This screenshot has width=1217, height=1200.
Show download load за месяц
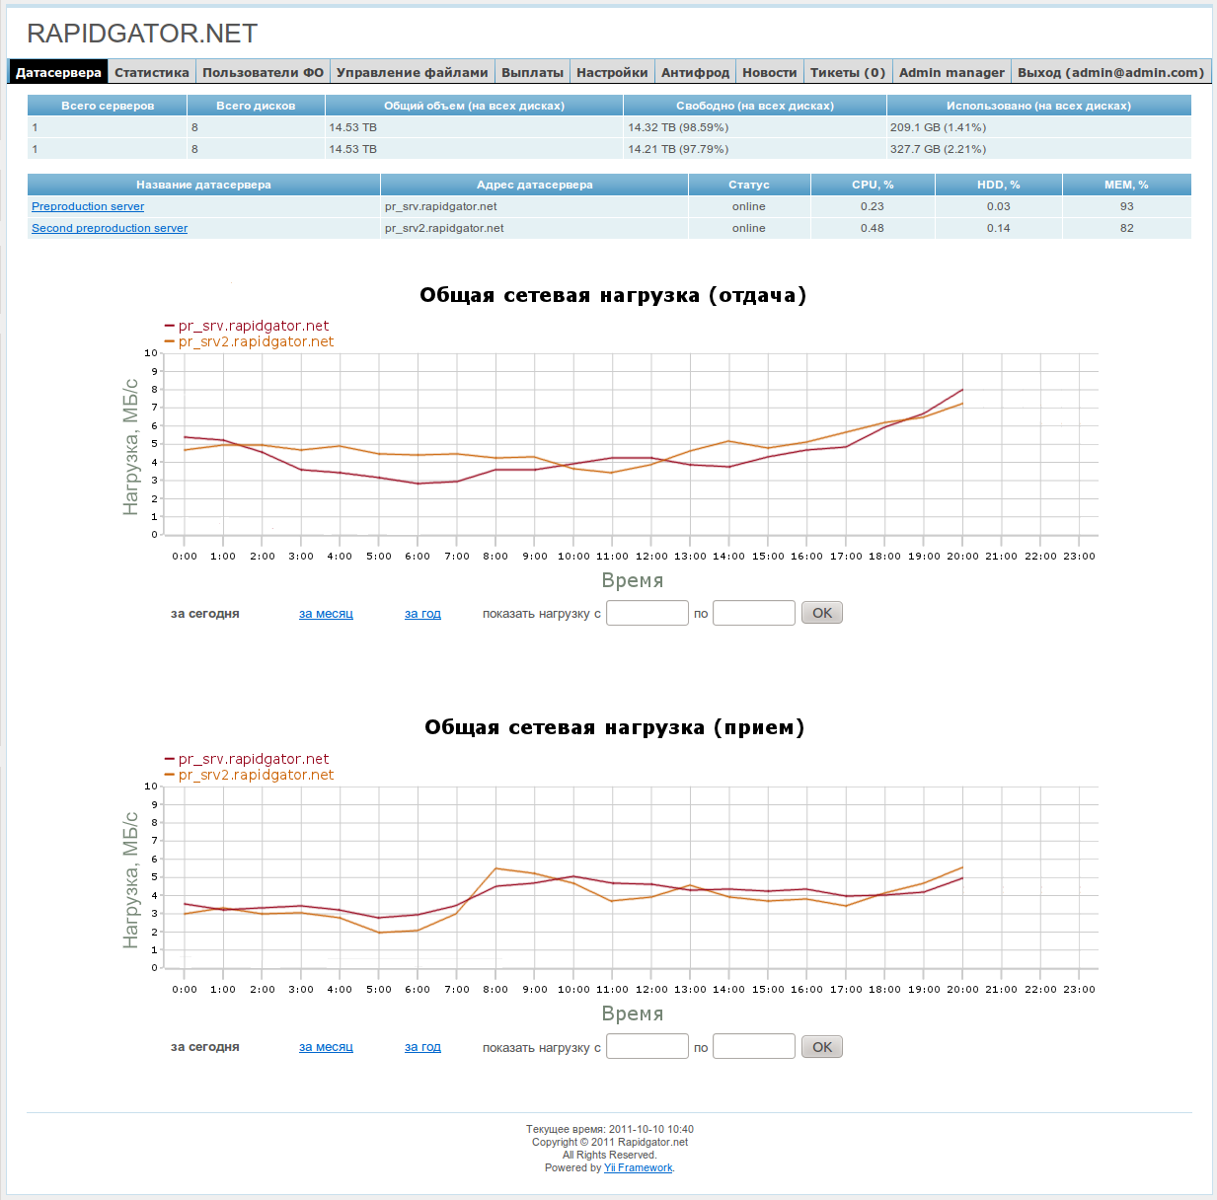coord(326,1047)
